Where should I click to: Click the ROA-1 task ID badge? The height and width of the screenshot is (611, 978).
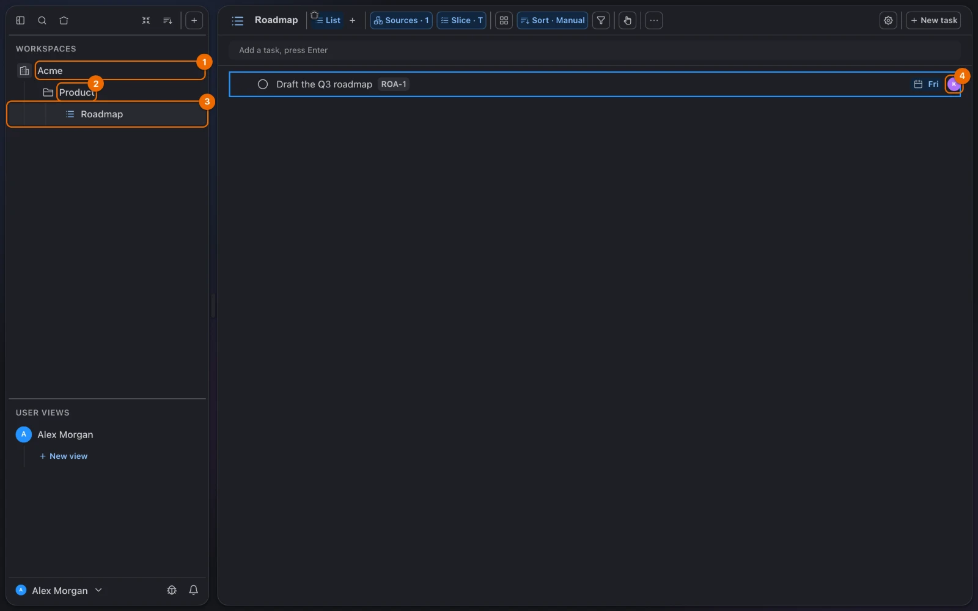[x=394, y=84]
